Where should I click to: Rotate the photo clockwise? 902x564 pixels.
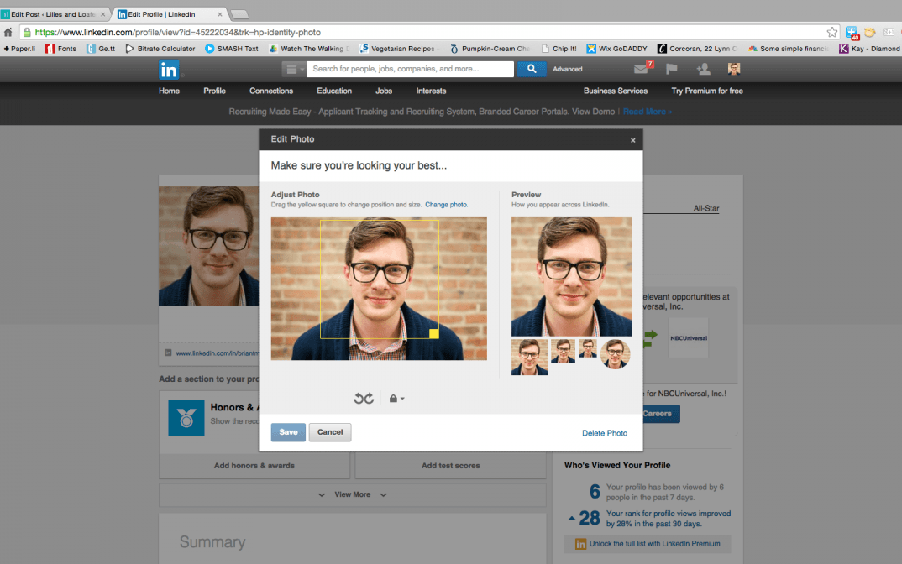tap(369, 399)
